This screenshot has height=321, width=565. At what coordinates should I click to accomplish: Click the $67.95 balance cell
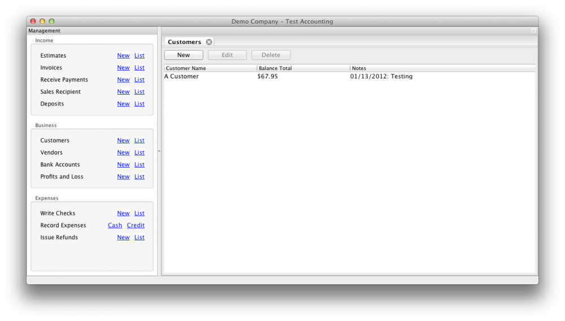tap(267, 76)
